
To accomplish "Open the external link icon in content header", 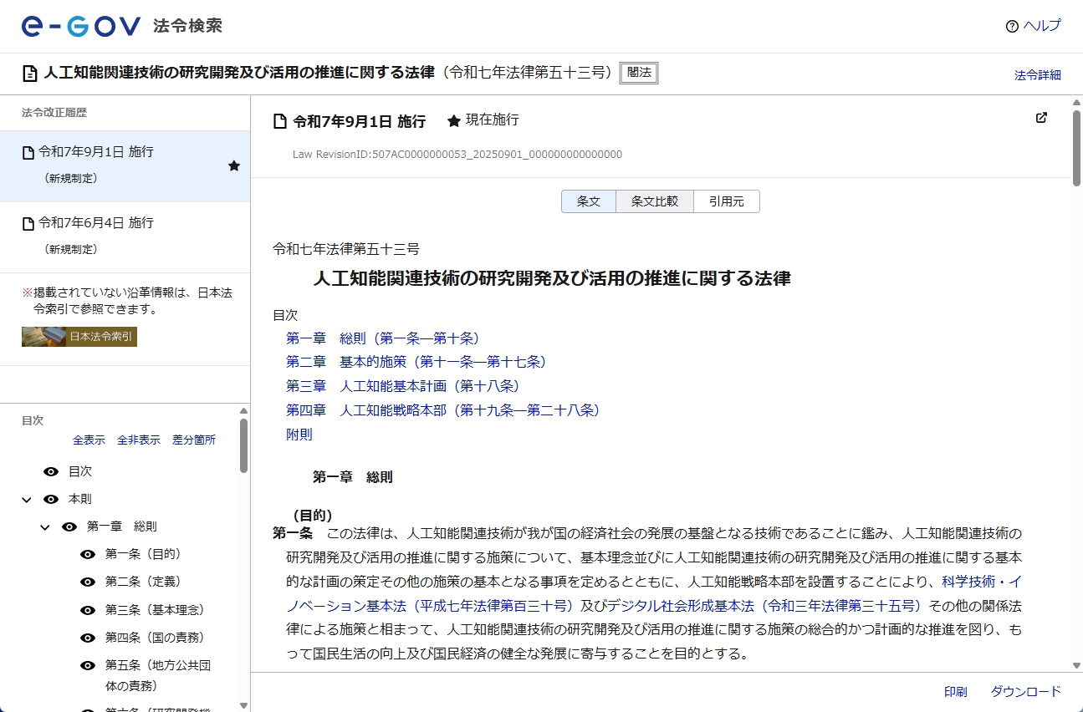I will (1041, 118).
